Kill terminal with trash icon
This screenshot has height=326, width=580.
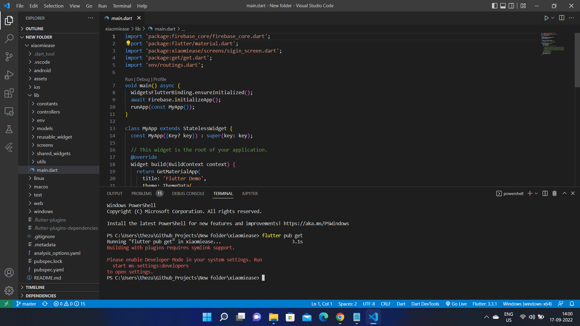554,193
